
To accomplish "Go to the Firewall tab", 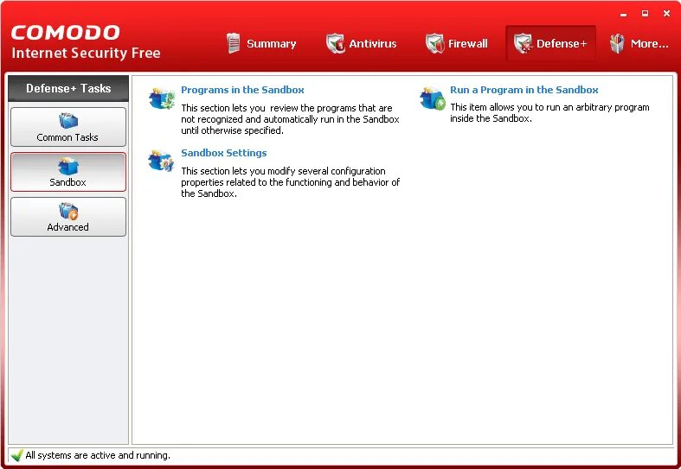I will click(x=457, y=43).
